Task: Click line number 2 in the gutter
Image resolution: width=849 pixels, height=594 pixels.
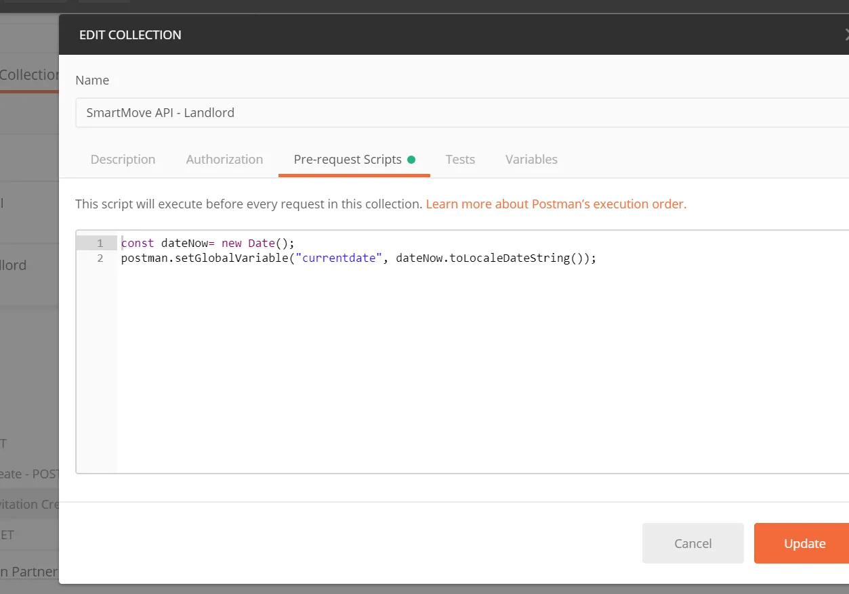Action: [100, 258]
